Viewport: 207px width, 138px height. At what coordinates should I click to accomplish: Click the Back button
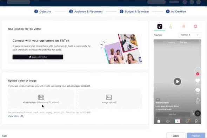176,136
